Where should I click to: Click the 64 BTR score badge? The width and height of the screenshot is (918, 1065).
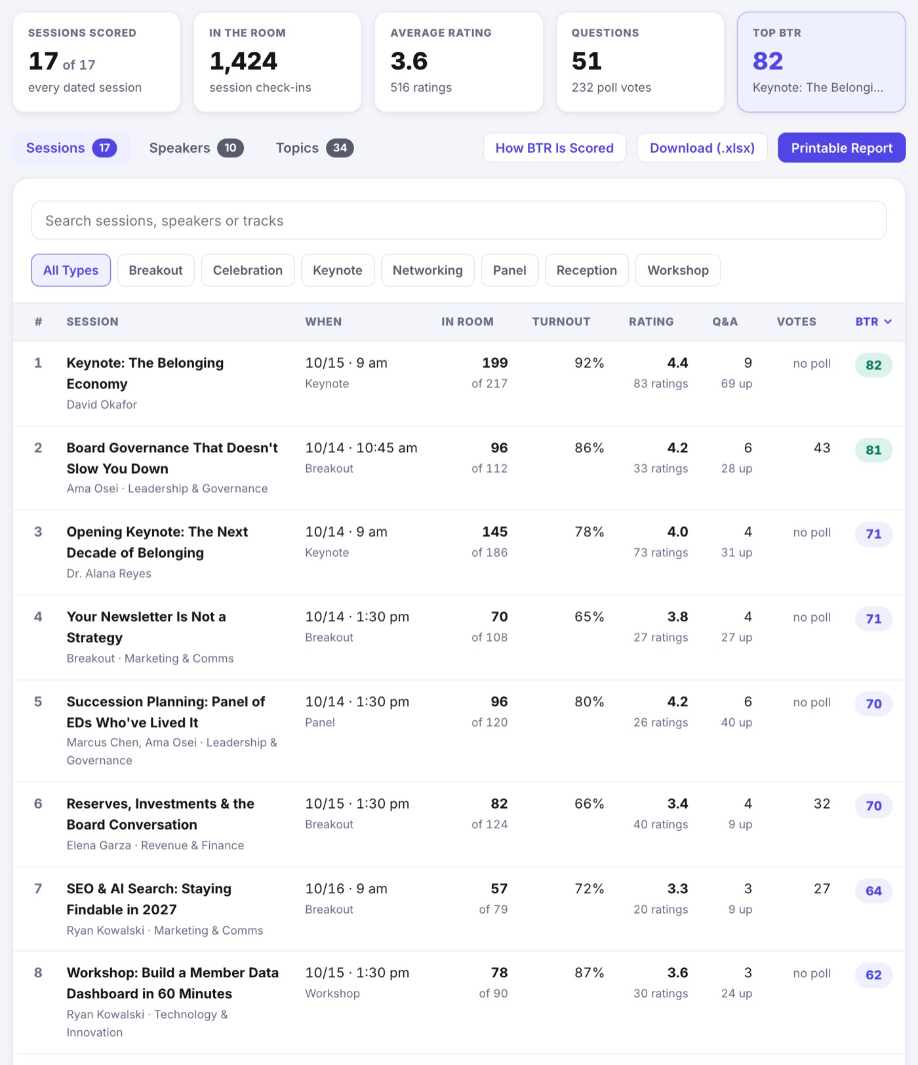[873, 891]
